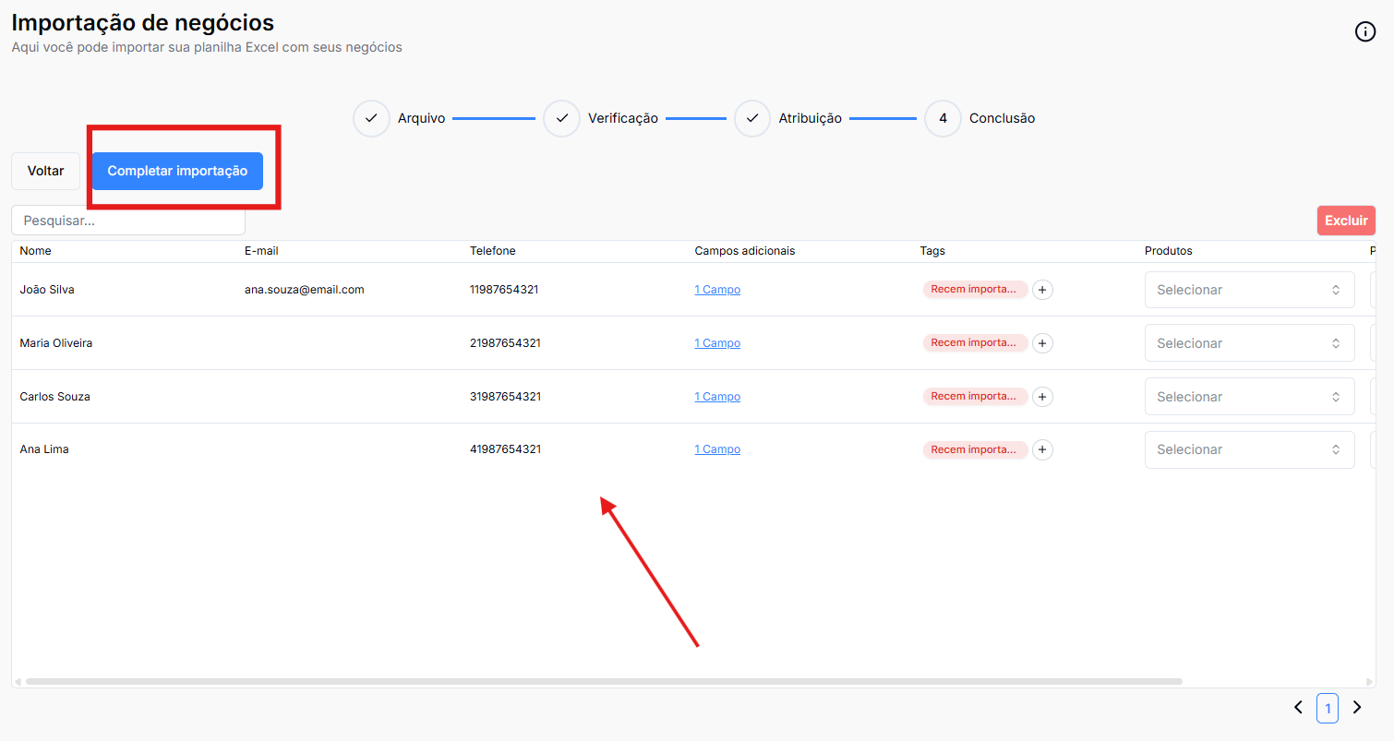Open Produtos dropdown for João Silva
Image resolution: width=1394 pixels, height=741 pixels.
click(1250, 290)
